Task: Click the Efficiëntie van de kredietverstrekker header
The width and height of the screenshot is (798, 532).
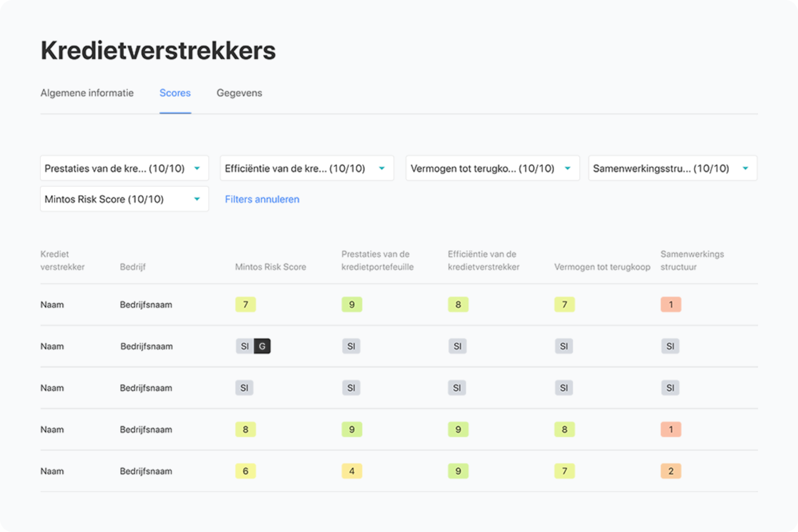Action: point(484,260)
